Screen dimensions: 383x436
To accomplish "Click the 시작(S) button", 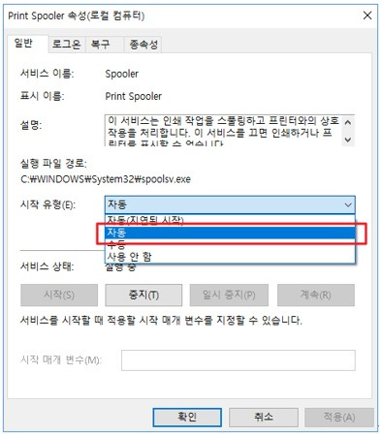I will tap(59, 295).
